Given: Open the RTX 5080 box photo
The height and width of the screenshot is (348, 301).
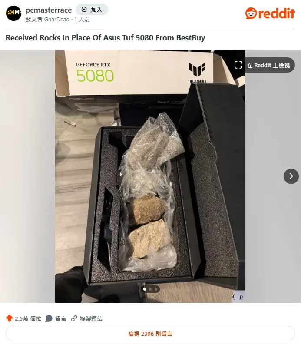Looking at the screenshot, I should [150, 176].
